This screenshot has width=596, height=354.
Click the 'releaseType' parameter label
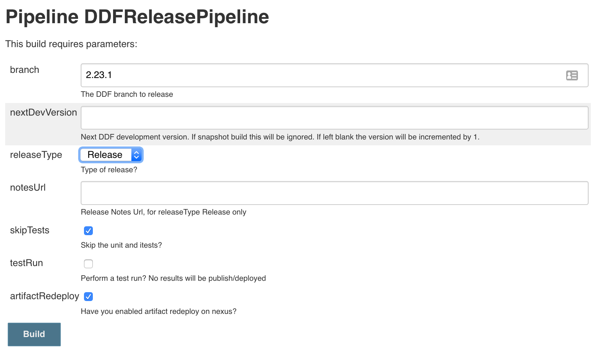click(x=36, y=155)
